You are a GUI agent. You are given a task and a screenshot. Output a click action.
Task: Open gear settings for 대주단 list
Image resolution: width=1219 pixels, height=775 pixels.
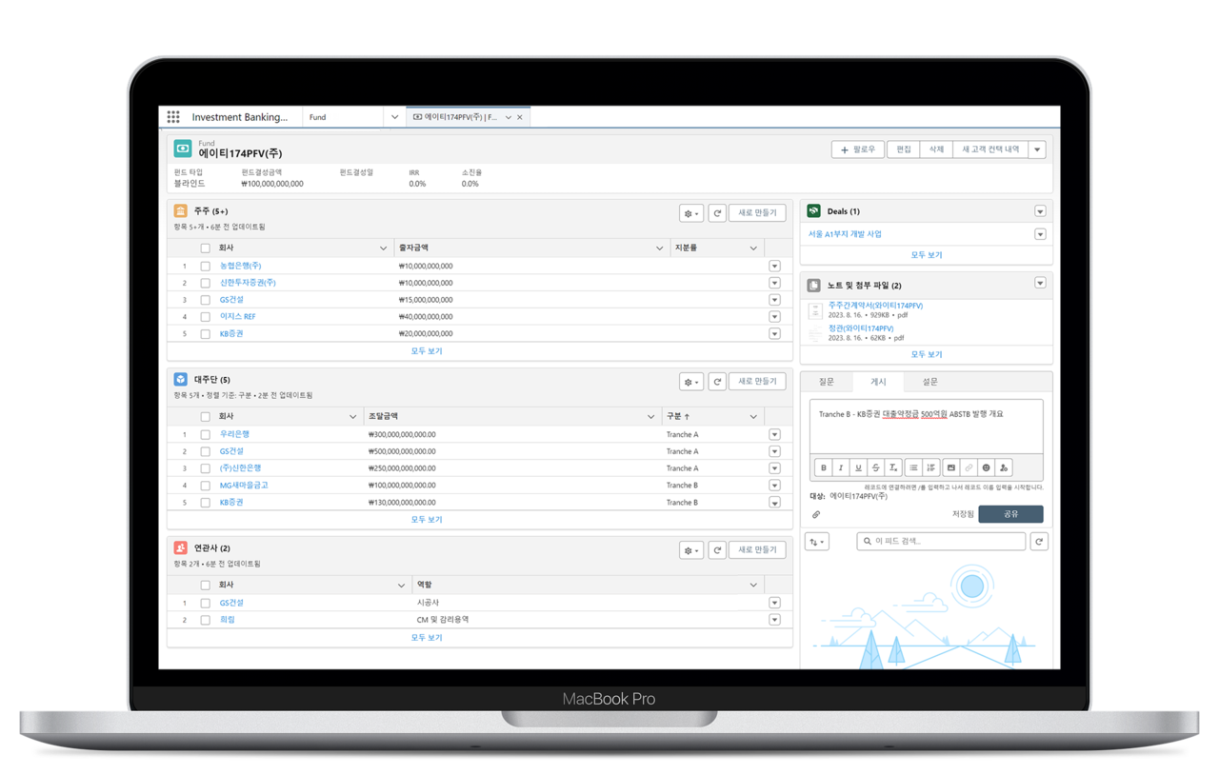[x=691, y=382]
